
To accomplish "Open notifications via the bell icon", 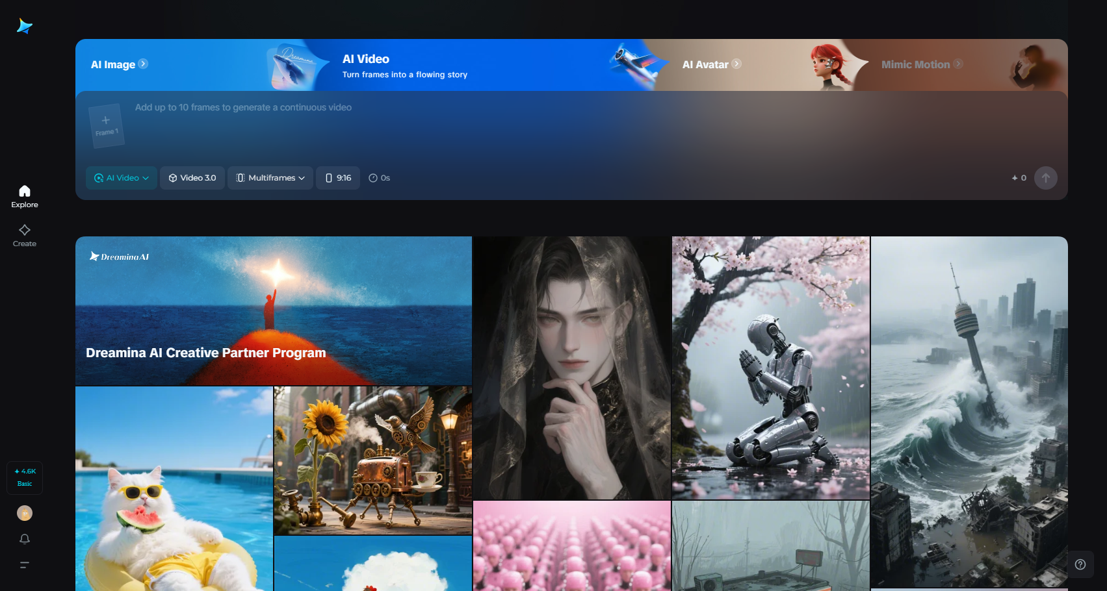I will (24, 539).
